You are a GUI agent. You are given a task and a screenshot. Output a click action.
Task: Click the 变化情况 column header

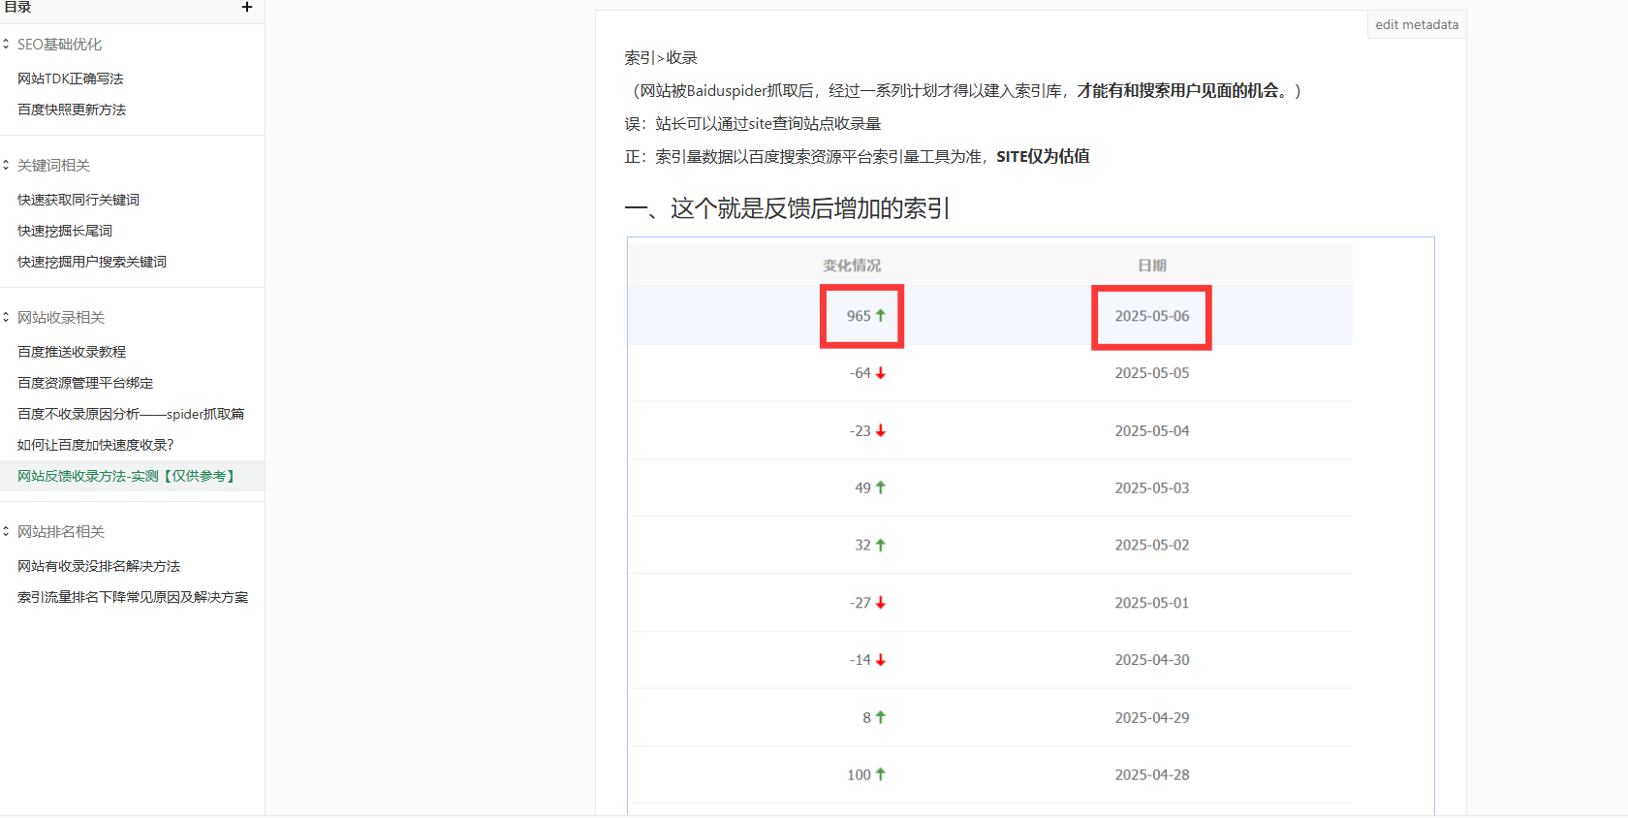click(x=852, y=266)
